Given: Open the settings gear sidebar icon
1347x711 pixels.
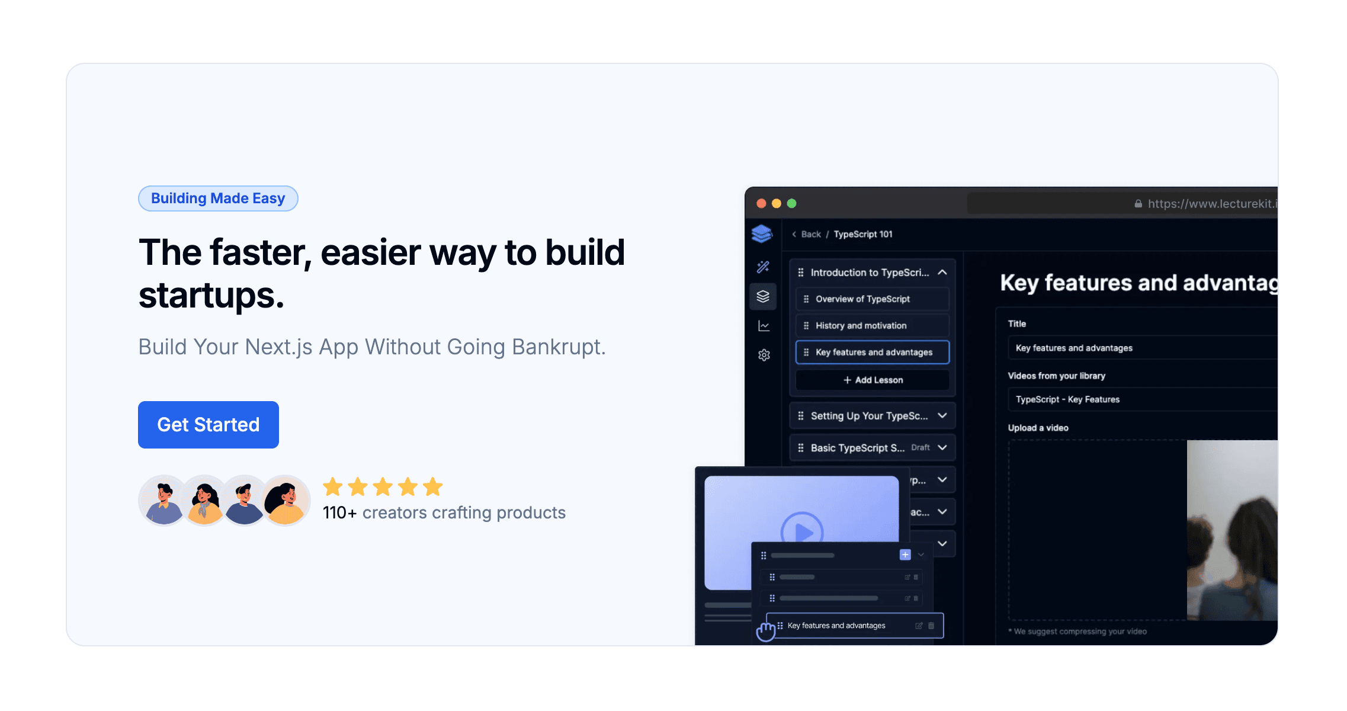Looking at the screenshot, I should 764,355.
